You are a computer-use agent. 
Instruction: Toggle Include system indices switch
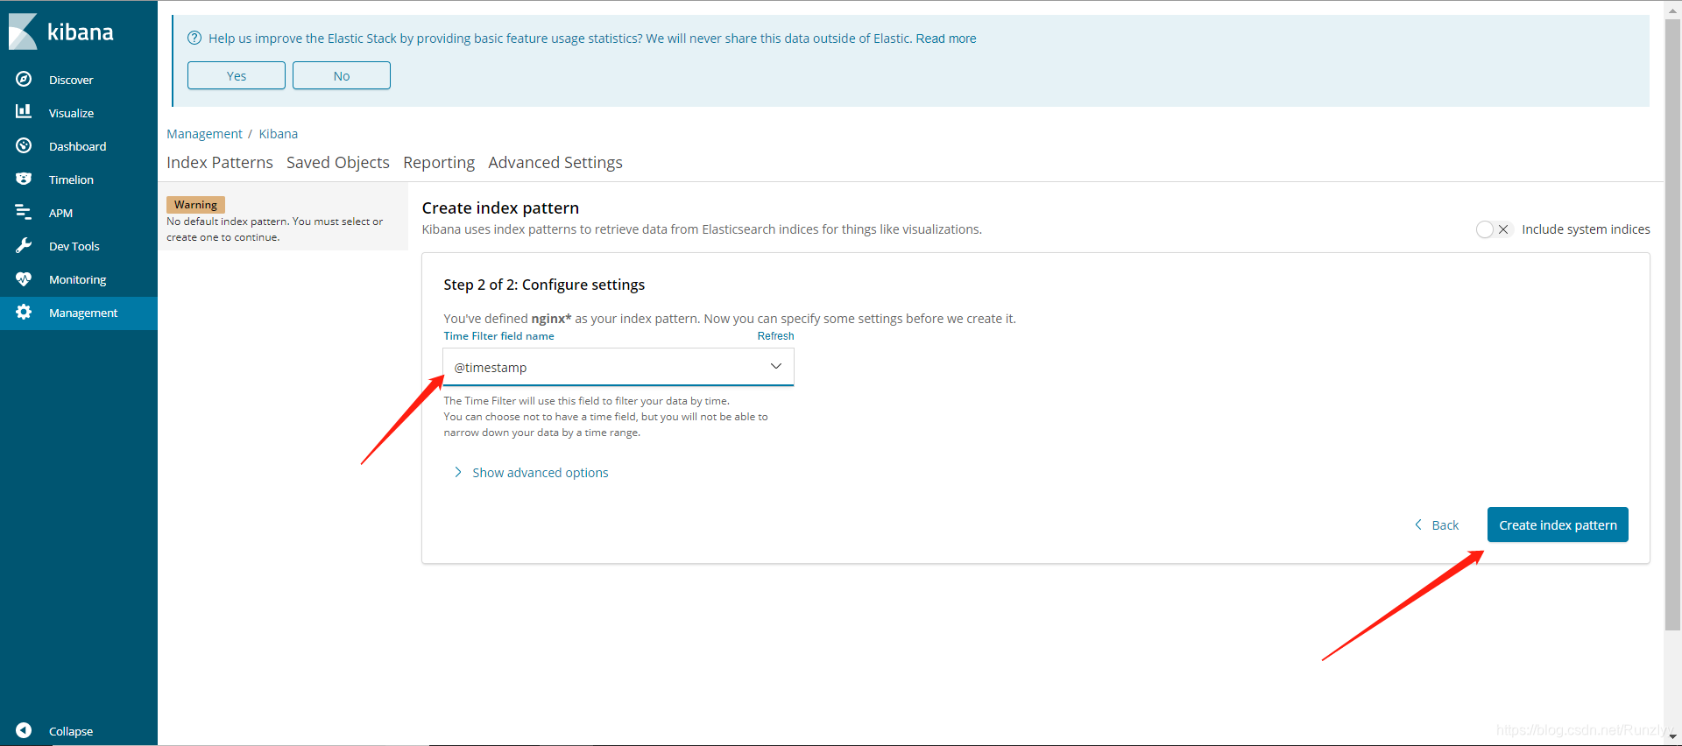point(1494,229)
